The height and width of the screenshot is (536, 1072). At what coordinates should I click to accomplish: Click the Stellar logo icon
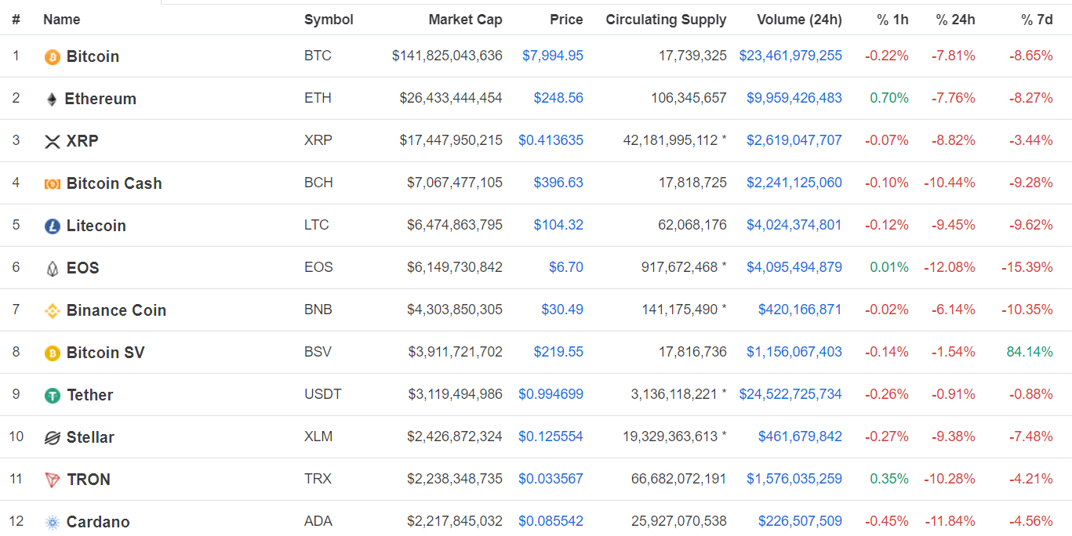click(x=53, y=438)
